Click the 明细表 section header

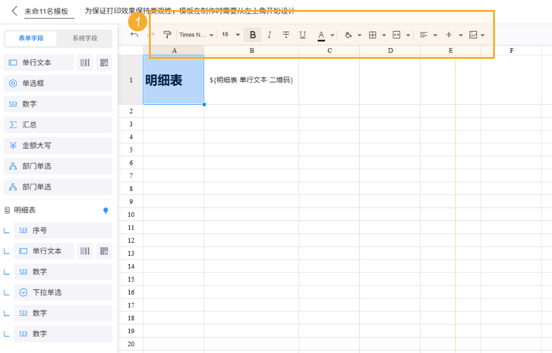click(x=25, y=211)
